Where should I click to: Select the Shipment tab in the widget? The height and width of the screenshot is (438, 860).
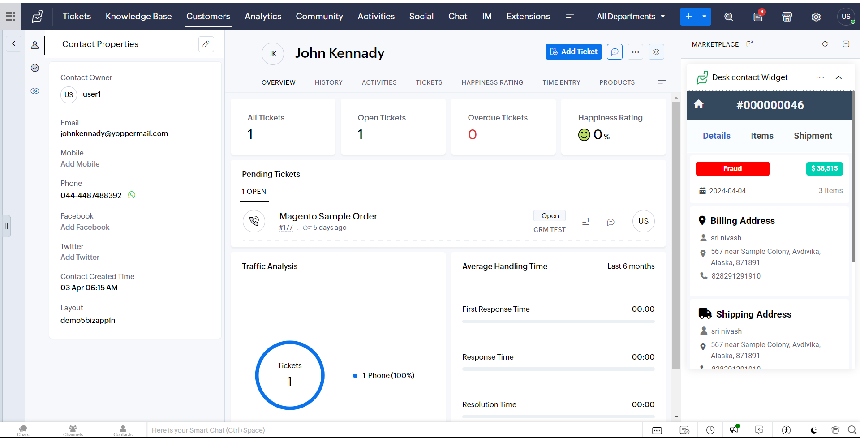coord(813,136)
